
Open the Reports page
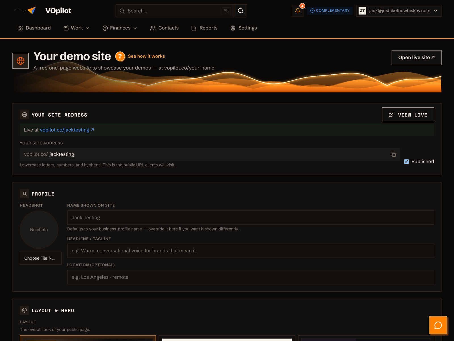point(204,28)
